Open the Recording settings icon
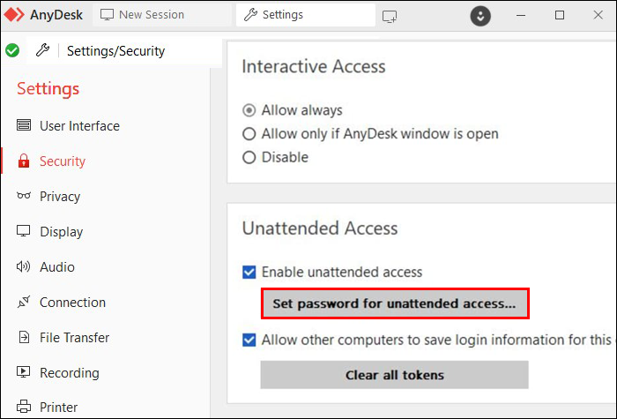This screenshot has width=617, height=419. [24, 373]
